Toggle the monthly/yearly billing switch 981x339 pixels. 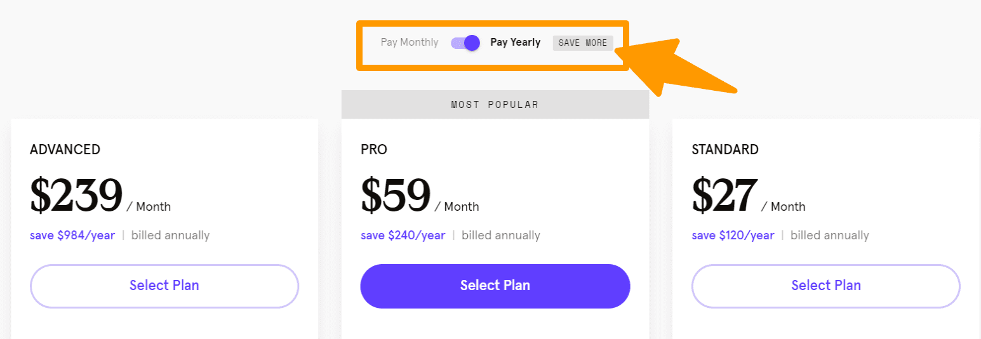465,43
